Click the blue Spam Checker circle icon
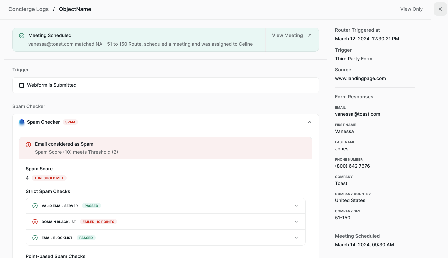 tap(22, 122)
